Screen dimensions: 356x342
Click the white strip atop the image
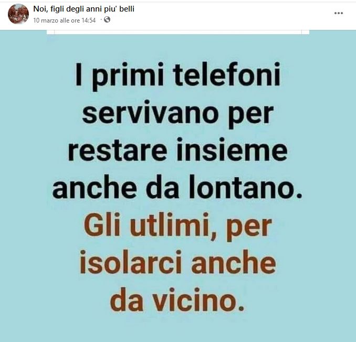[178, 32]
